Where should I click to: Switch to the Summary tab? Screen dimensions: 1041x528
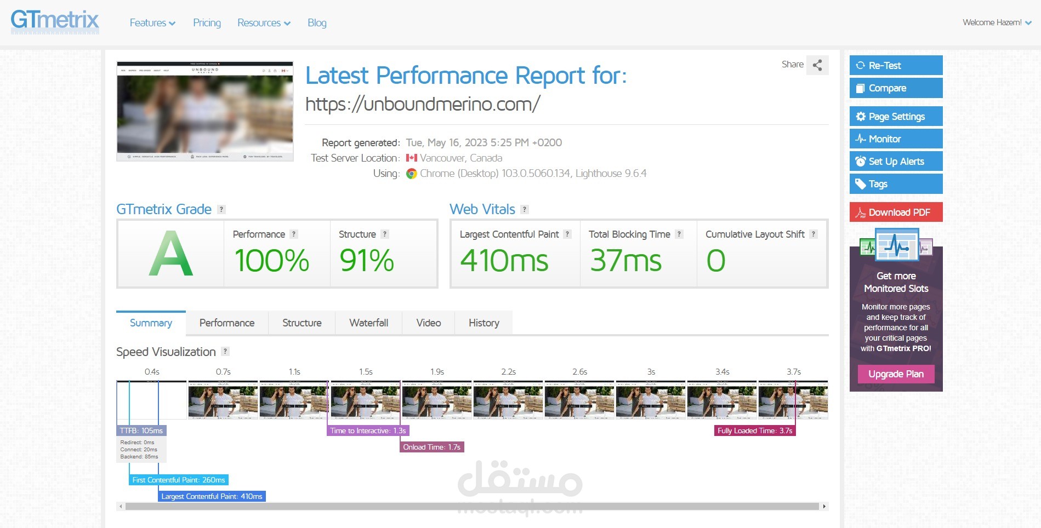point(151,323)
